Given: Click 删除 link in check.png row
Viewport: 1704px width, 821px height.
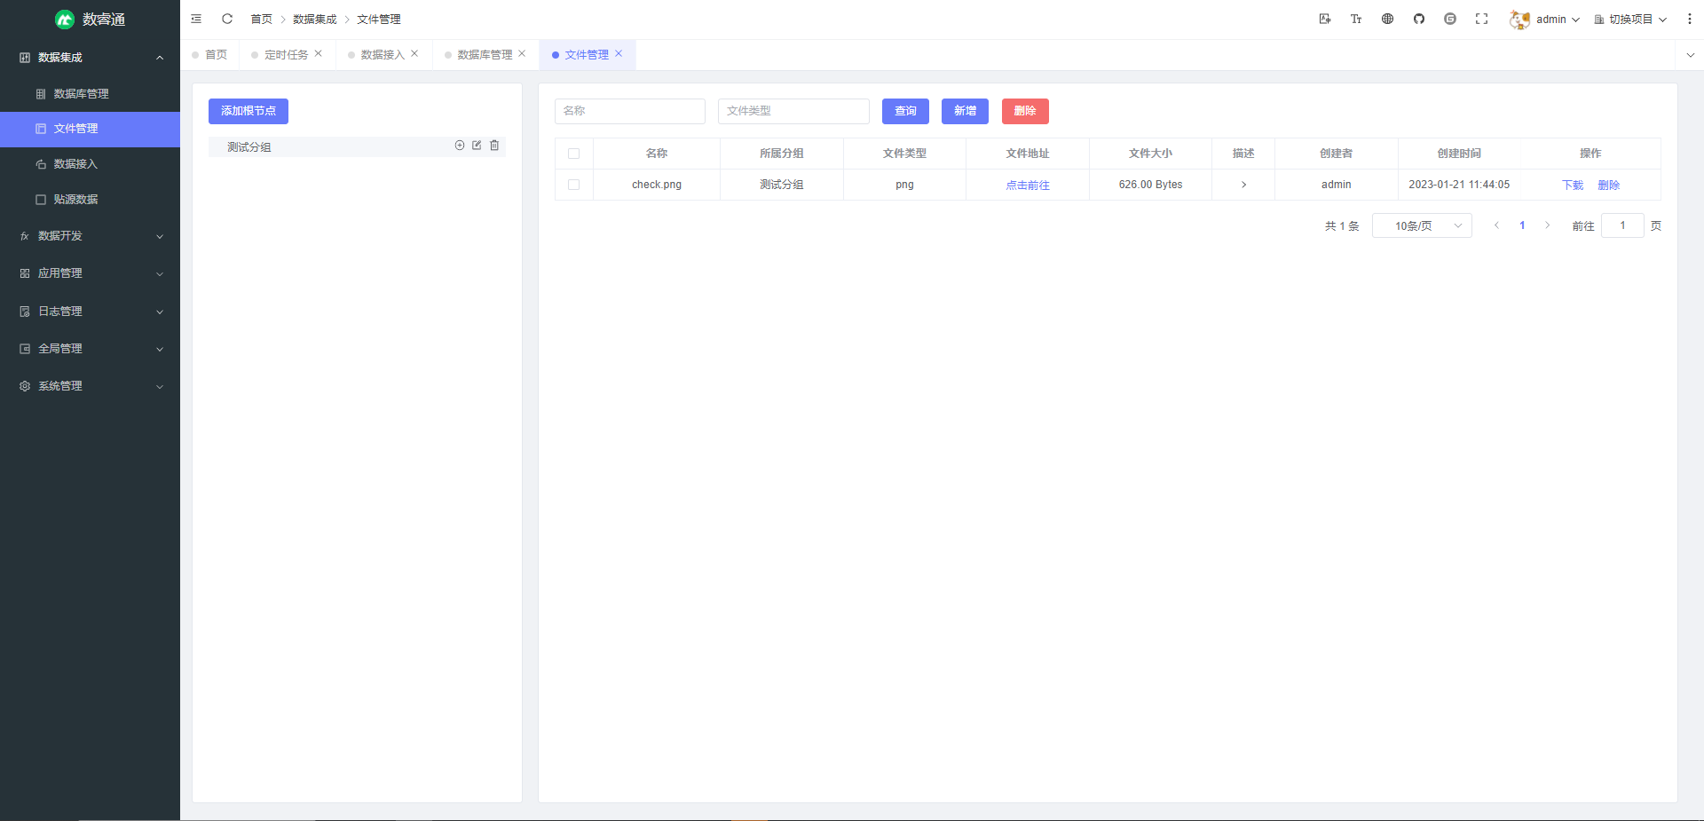Looking at the screenshot, I should 1609,185.
